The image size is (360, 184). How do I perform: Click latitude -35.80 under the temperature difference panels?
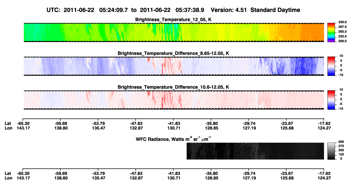(x=211, y=124)
